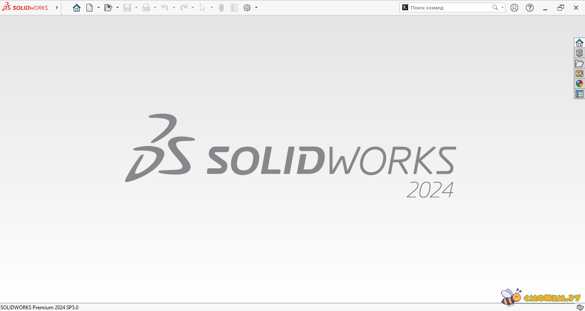This screenshot has width=585, height=311.
Task: Restore down the SOLIDWORKS window
Action: 561,8
